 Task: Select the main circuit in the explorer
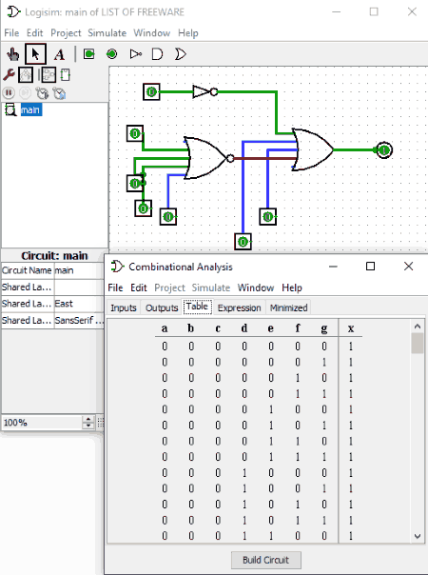pos(31,109)
